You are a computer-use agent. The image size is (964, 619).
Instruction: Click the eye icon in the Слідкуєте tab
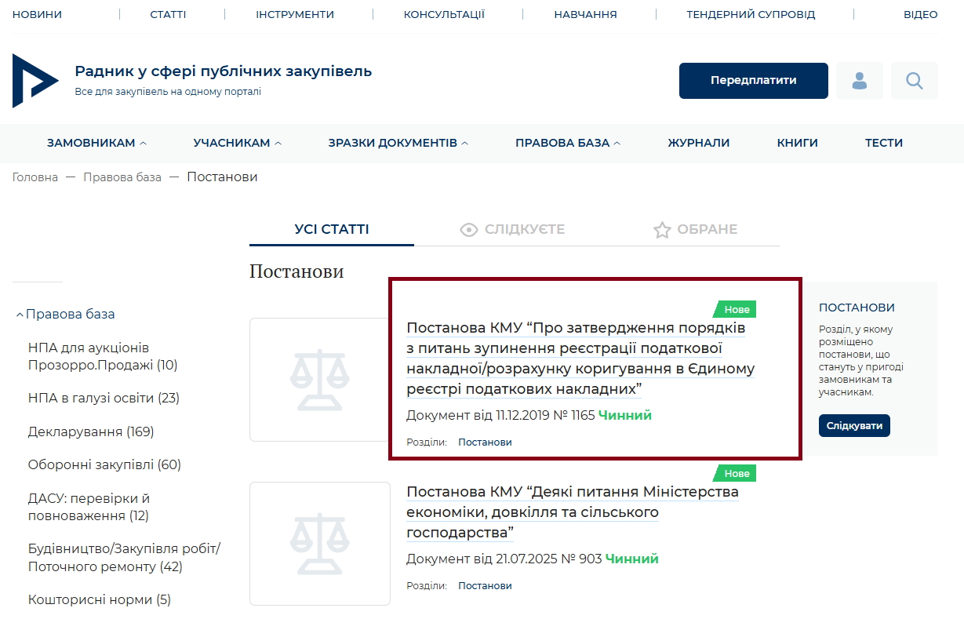click(x=468, y=230)
